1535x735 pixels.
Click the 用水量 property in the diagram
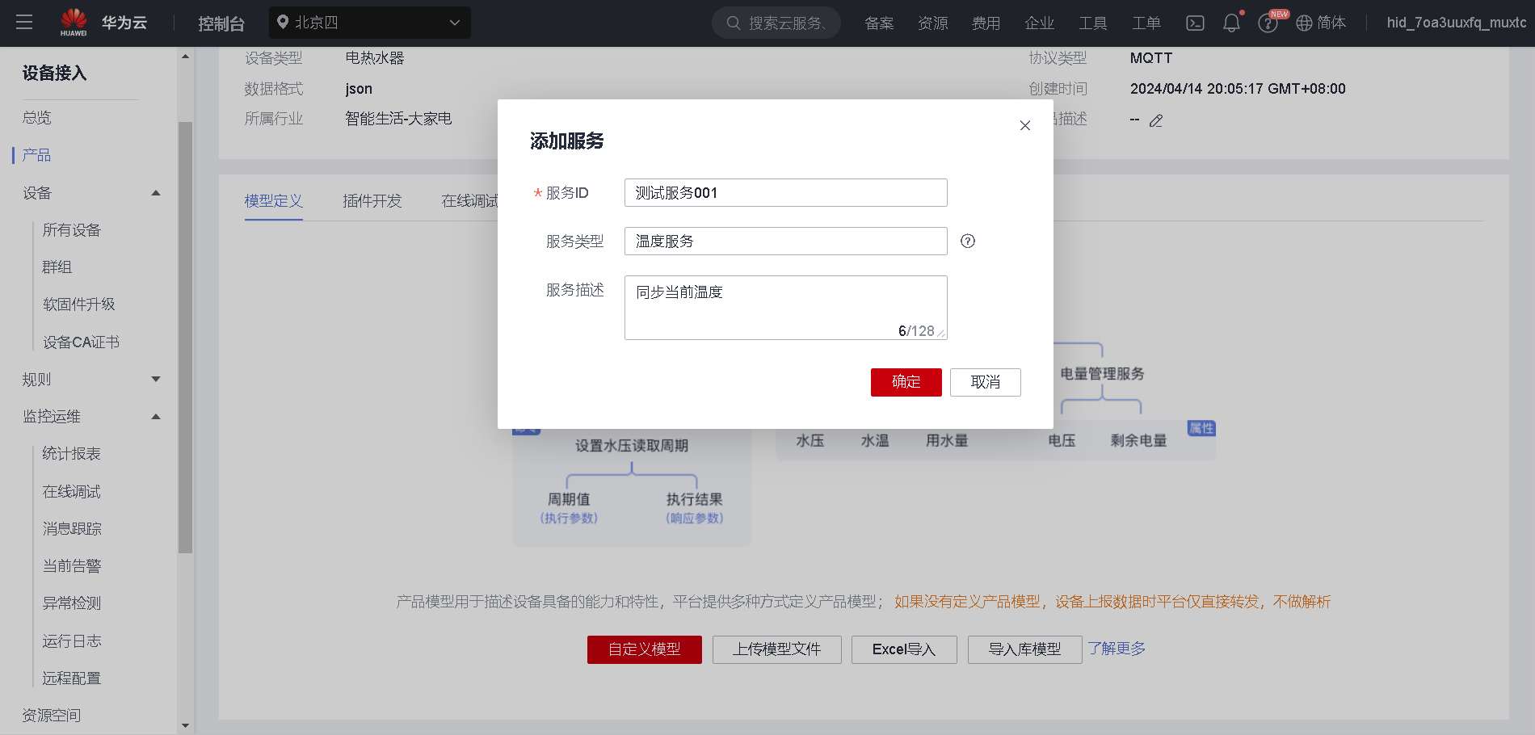(x=947, y=440)
